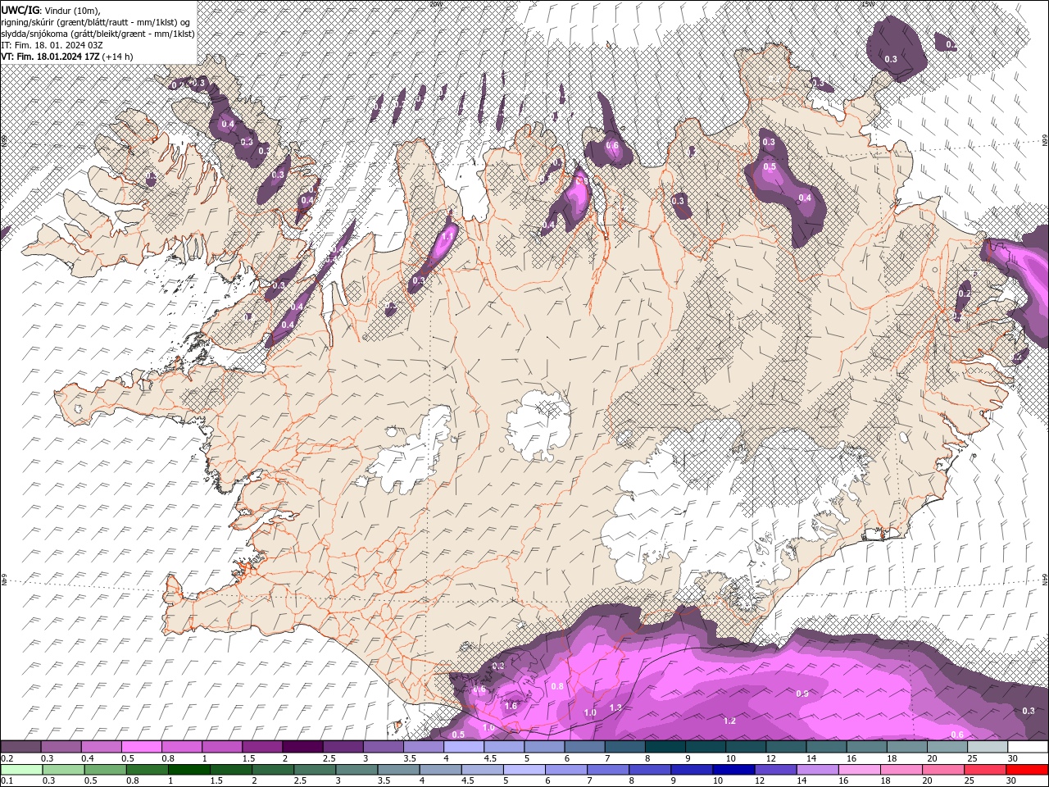Click the valid time VT 17Z line
1049x787 pixels.
(67, 57)
